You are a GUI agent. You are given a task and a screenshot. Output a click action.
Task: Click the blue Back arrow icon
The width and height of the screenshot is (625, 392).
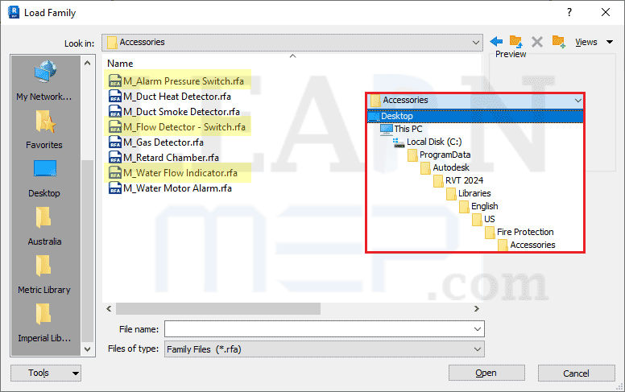tap(497, 42)
